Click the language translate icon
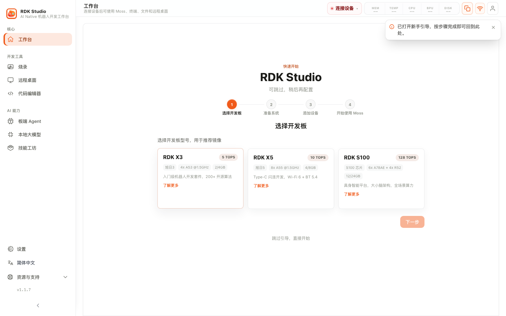 coord(10,263)
